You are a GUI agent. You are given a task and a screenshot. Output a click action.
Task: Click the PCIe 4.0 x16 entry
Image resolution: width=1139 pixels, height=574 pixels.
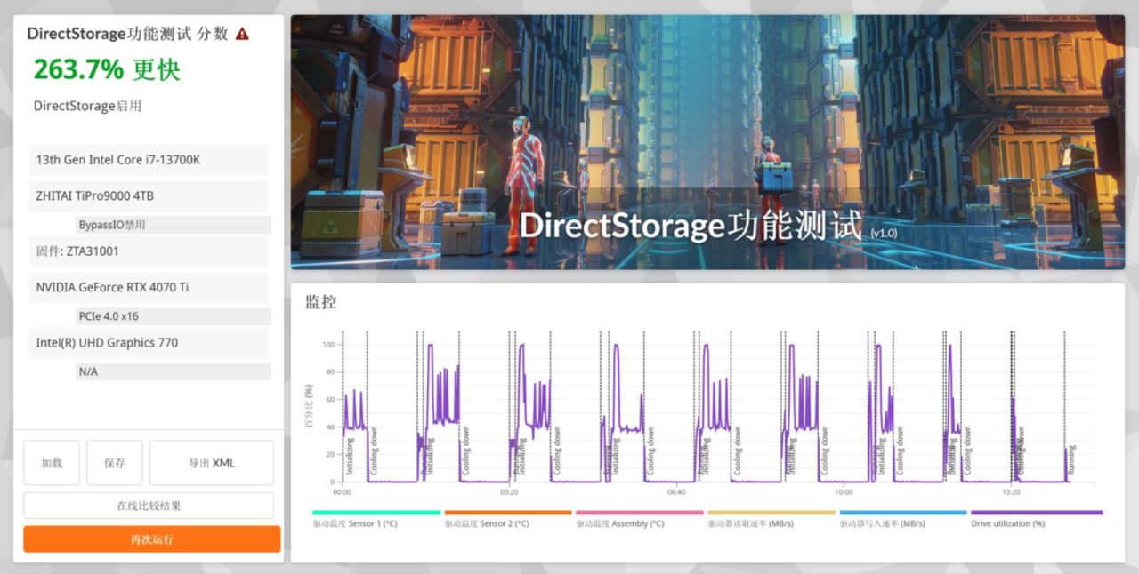click(173, 316)
